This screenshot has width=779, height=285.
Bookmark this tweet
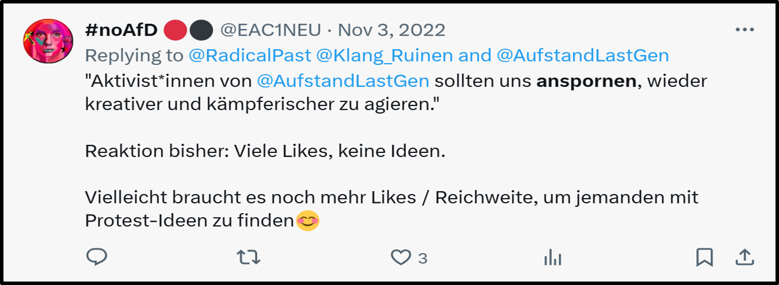pyautogui.click(x=704, y=257)
